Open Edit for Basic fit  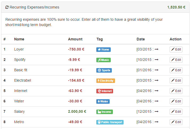coord(176,70)
